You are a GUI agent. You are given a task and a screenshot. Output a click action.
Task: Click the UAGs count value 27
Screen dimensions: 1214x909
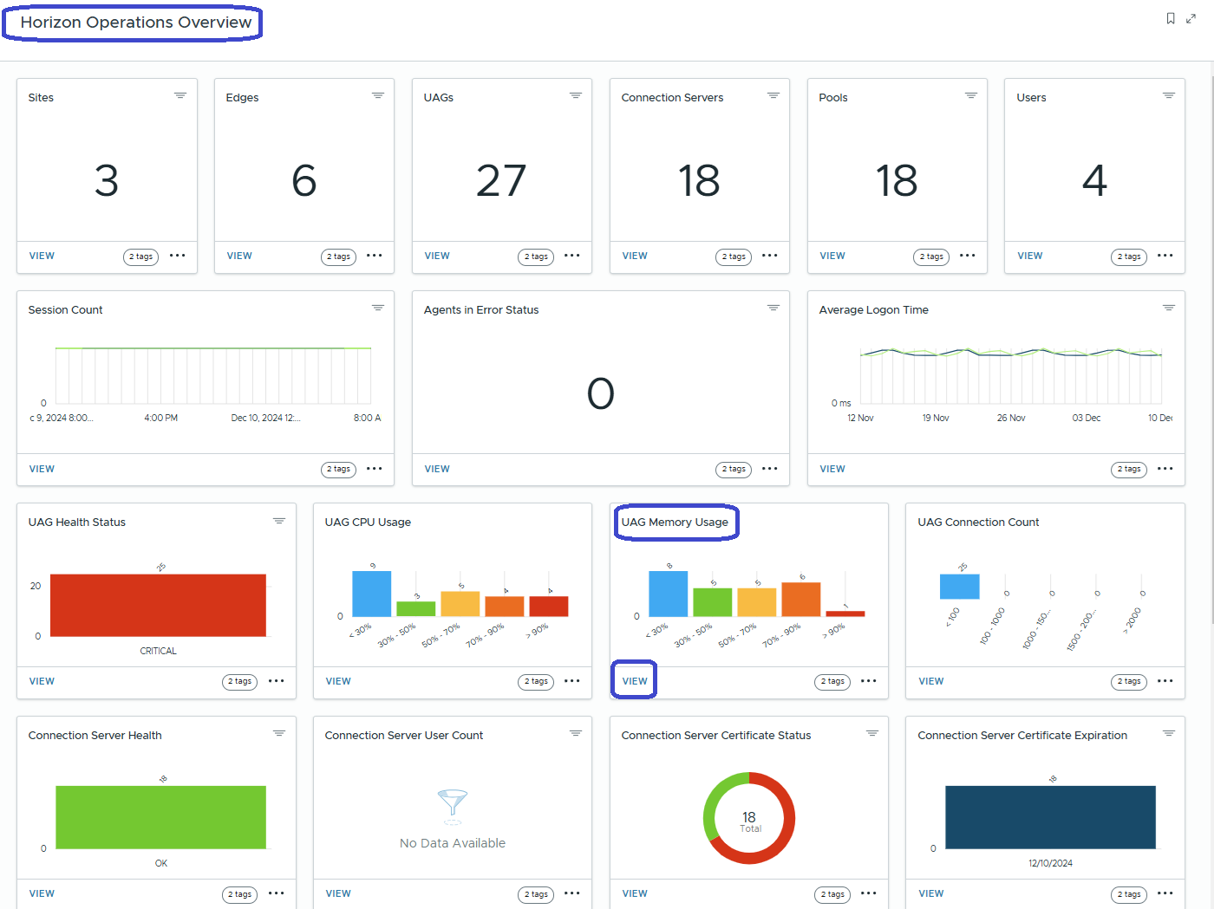coord(501,180)
